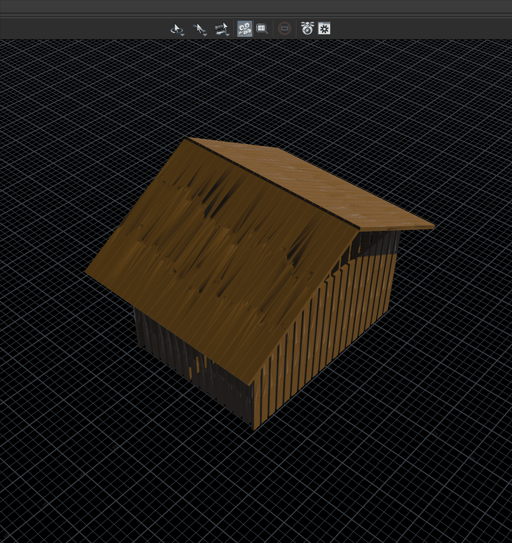Select the orbit selection arrow tool
The image size is (512, 543).
177,29
